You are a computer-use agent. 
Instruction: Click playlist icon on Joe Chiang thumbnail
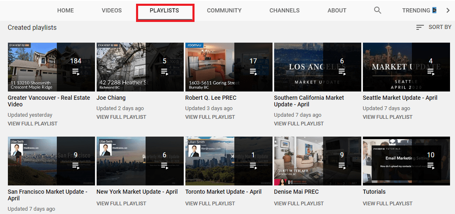coord(165,72)
